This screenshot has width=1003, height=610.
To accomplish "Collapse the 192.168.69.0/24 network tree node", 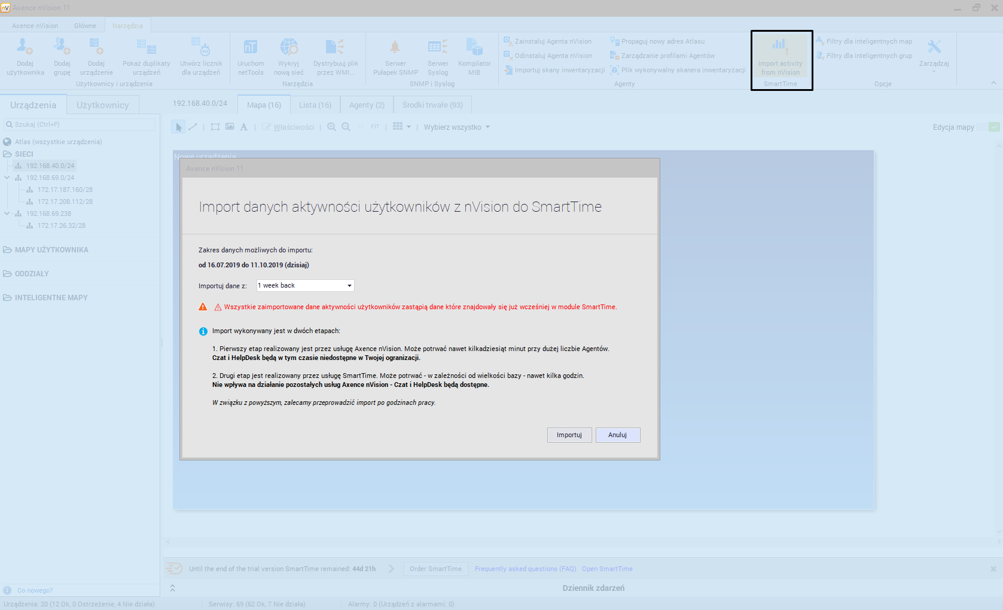I will click(7, 178).
